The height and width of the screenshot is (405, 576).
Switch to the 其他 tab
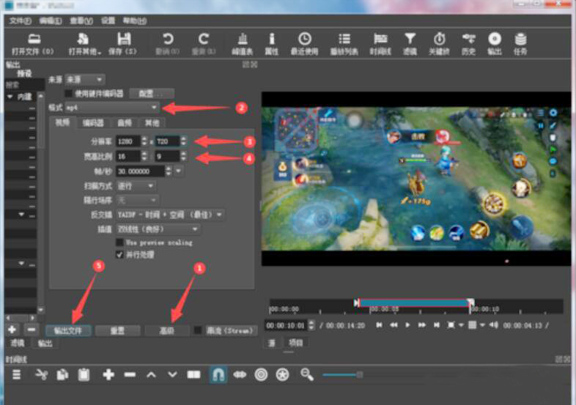point(152,122)
